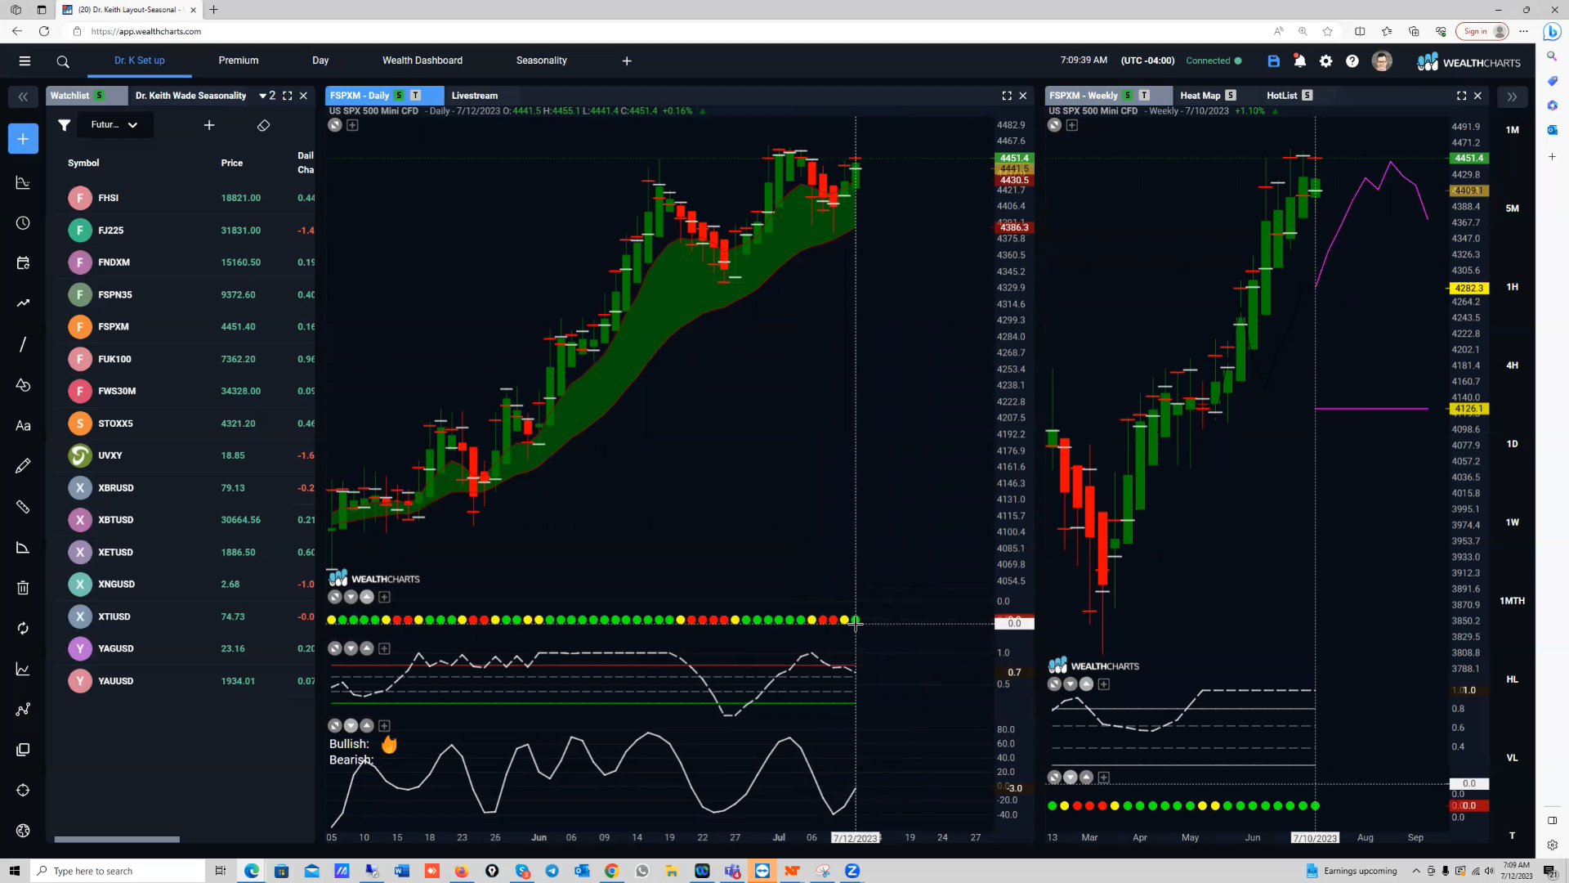
Task: Click the blue add-widget plus button
Action: coord(23,139)
